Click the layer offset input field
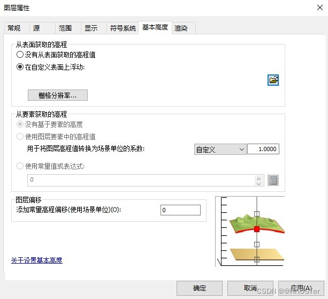Viewport: 328px width, 299px height. (x=180, y=210)
